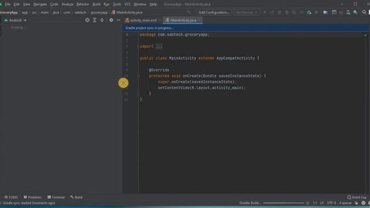Open the No Devices dropdown
Screen dimensions: 370x208
pyautogui.click(x=247, y=12)
